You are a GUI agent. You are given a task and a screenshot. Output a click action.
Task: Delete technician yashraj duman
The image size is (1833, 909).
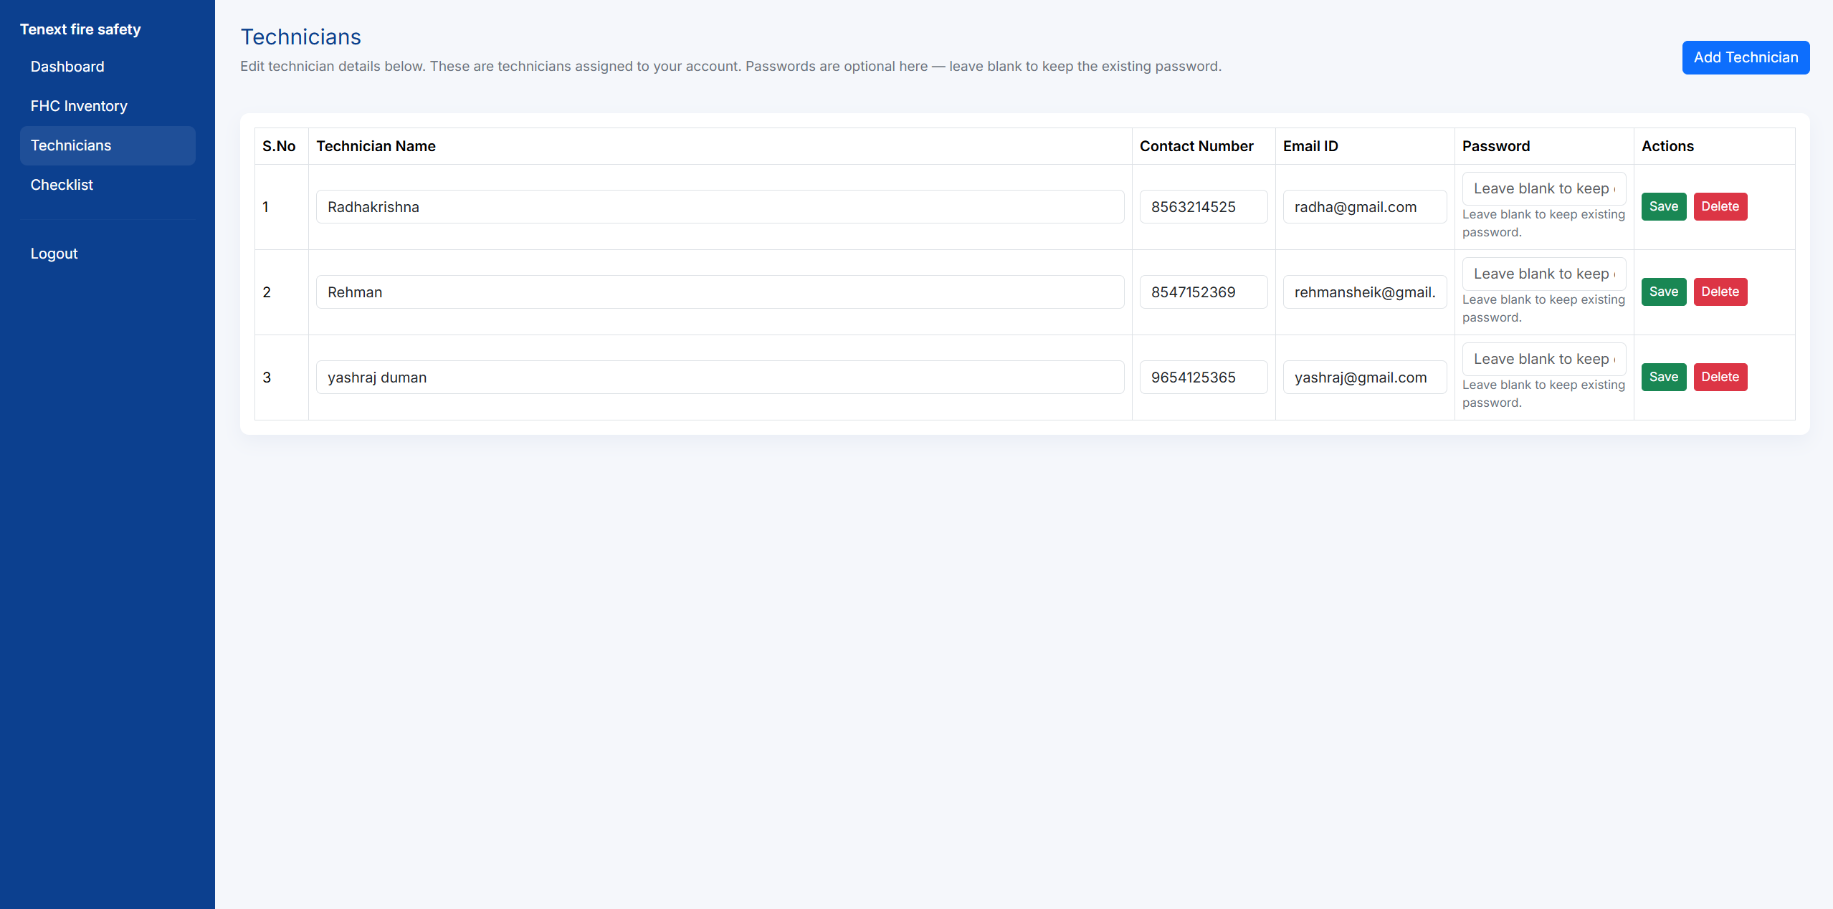tap(1720, 377)
